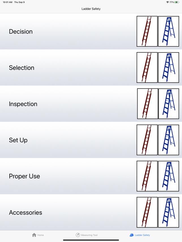Select the blue step ladder icon for Accessories
This screenshot has height=242, width=182.
(x=169, y=212)
